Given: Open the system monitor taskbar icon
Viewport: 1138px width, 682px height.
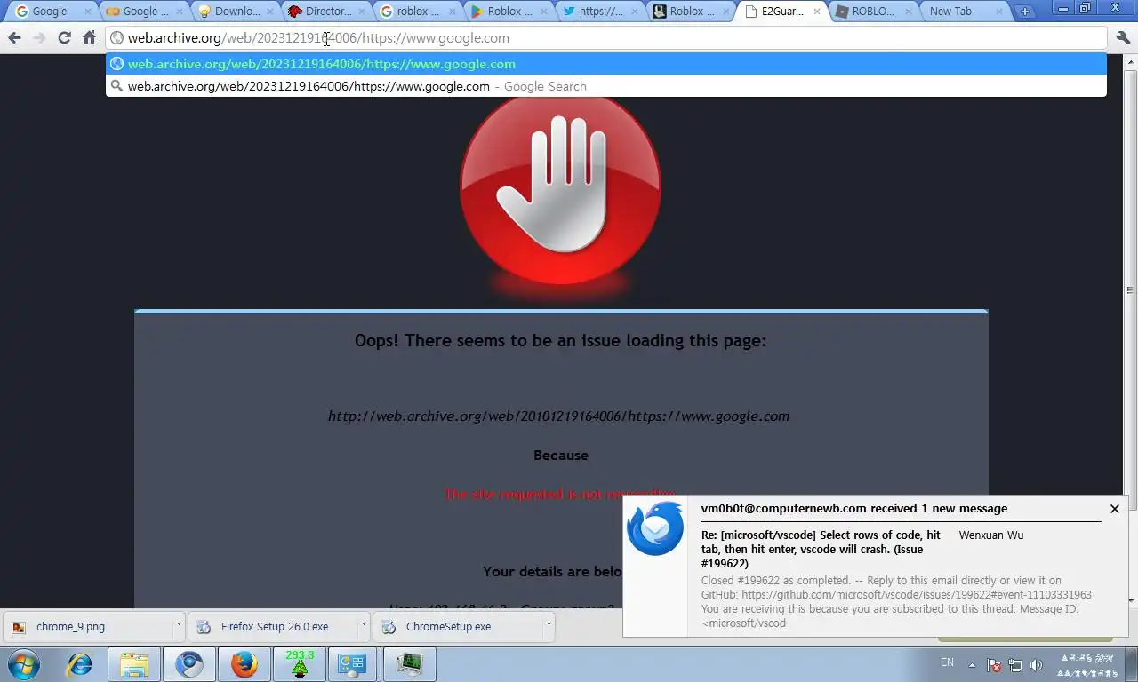Looking at the screenshot, I should (x=409, y=664).
